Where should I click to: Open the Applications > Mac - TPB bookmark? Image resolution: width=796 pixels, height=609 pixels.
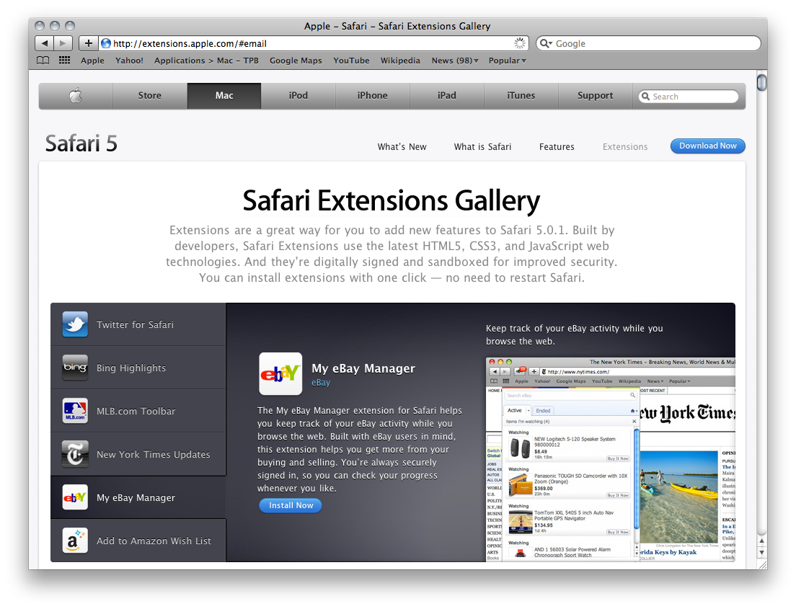click(207, 61)
